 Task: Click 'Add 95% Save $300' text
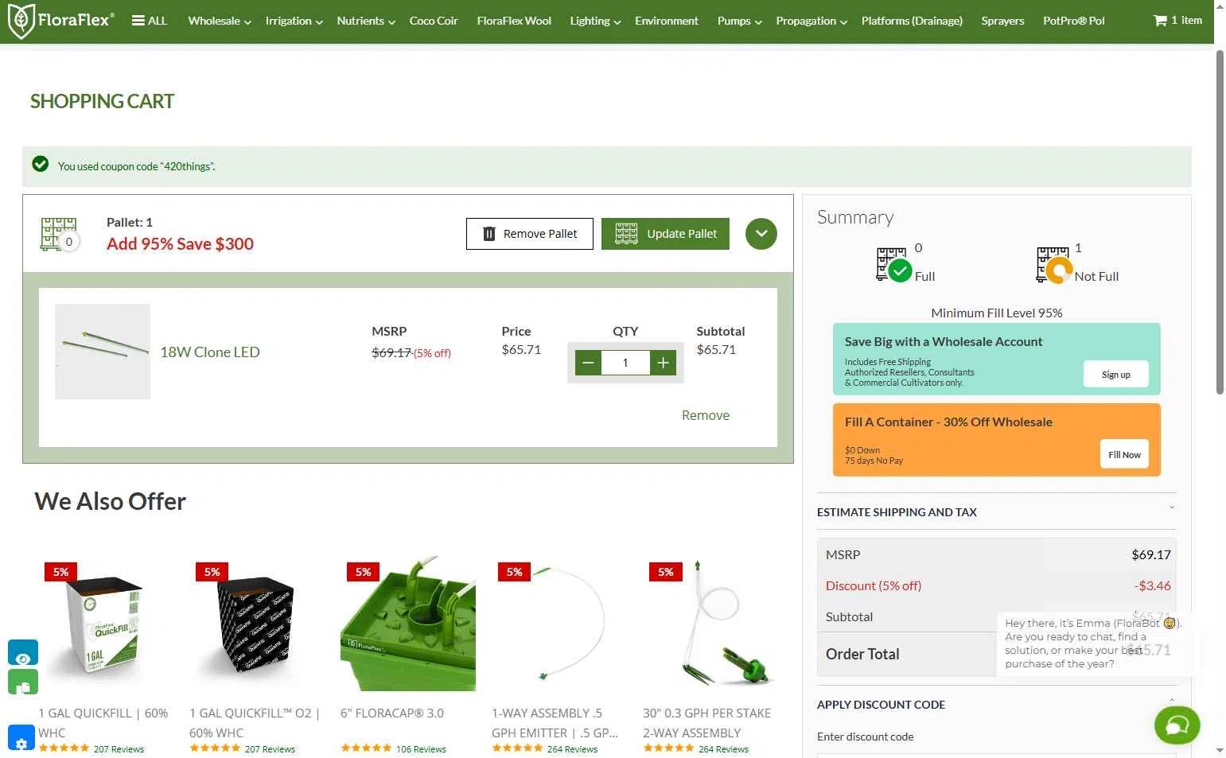(180, 244)
